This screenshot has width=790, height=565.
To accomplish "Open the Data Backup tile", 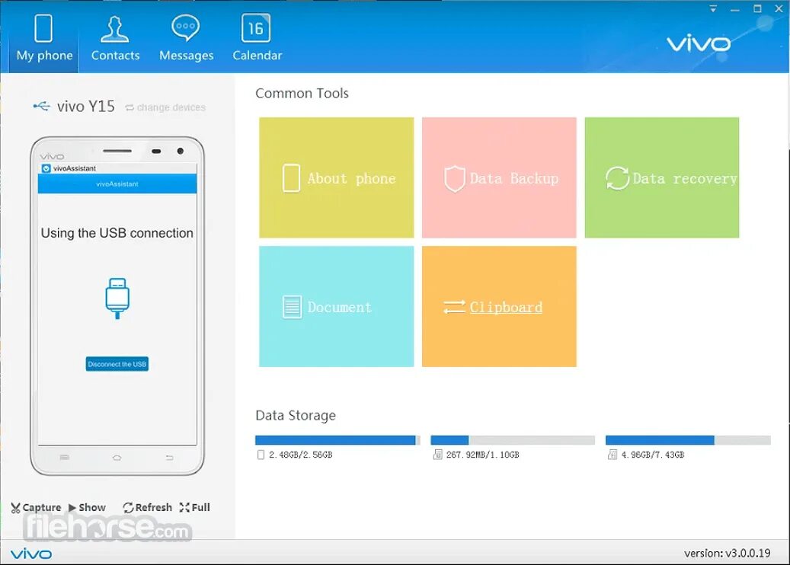I will tap(499, 177).
